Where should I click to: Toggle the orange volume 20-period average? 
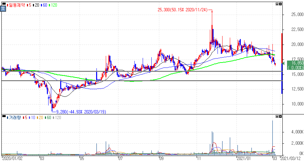click(x=40, y=117)
